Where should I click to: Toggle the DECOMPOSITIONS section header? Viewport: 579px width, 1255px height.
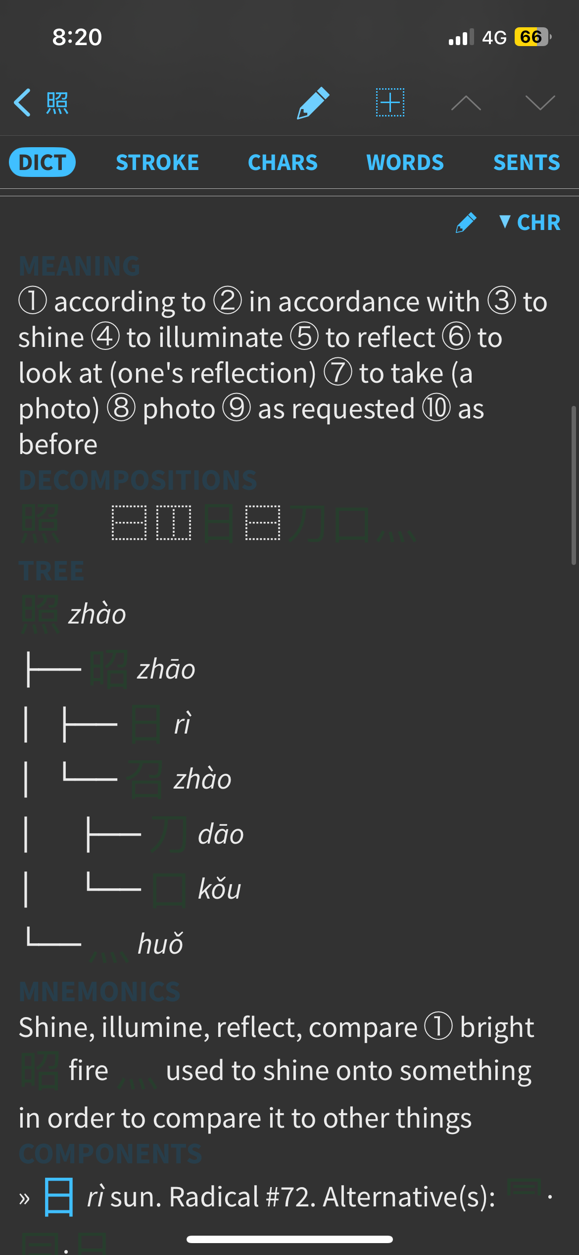click(x=138, y=480)
